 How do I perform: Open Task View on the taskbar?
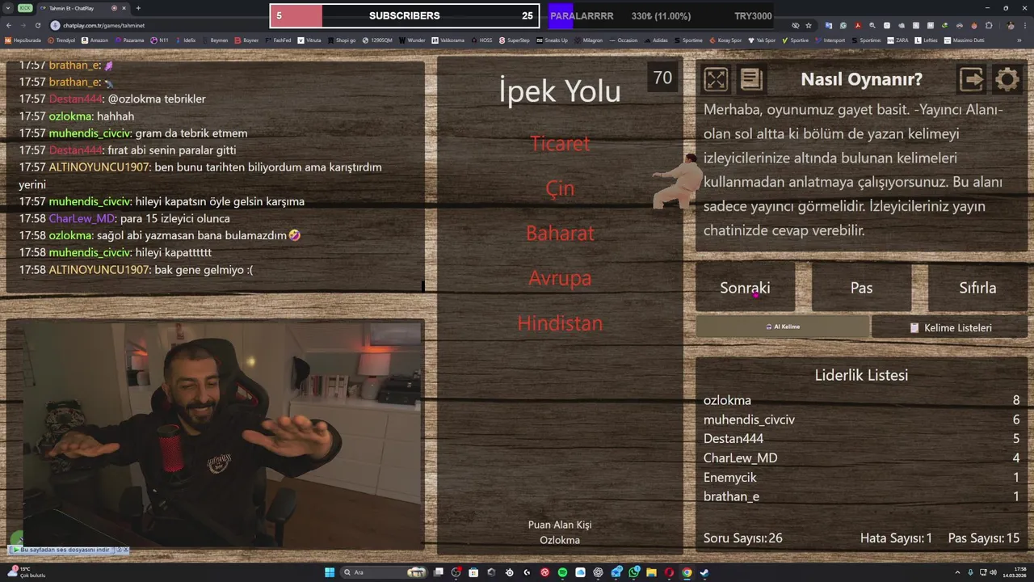[x=439, y=572]
